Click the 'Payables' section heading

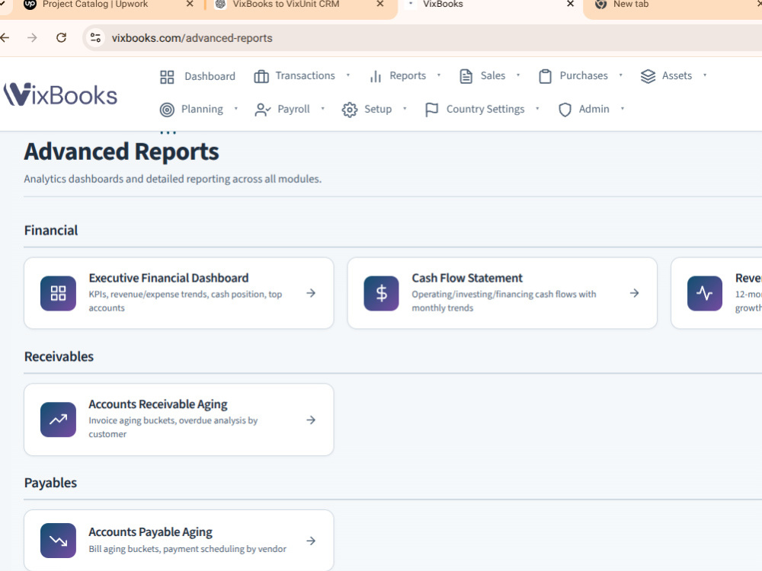pos(50,483)
